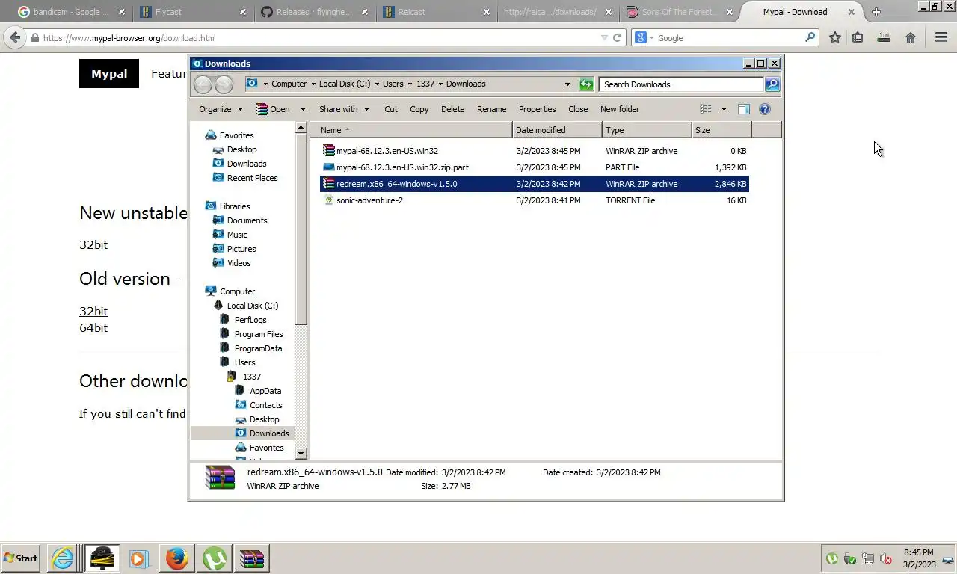
Task: Switch to the Reicast browser tab
Action: click(434, 12)
